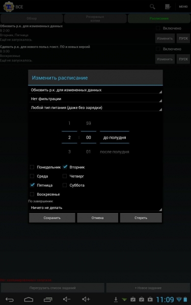Image resolution: width=191 pixels, height=305 pixels.
Task: Tap the Android home navigation icon
Action: (29, 299)
